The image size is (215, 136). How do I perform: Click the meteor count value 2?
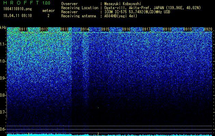49,16
